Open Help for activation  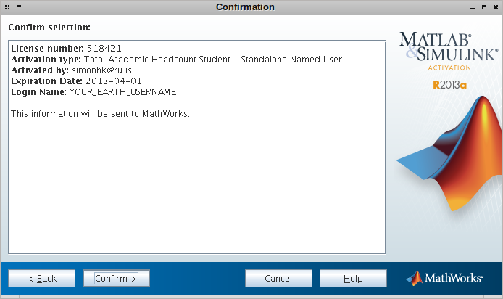(353, 278)
